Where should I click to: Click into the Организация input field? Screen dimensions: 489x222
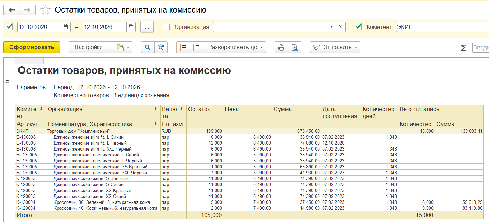click(x=270, y=27)
